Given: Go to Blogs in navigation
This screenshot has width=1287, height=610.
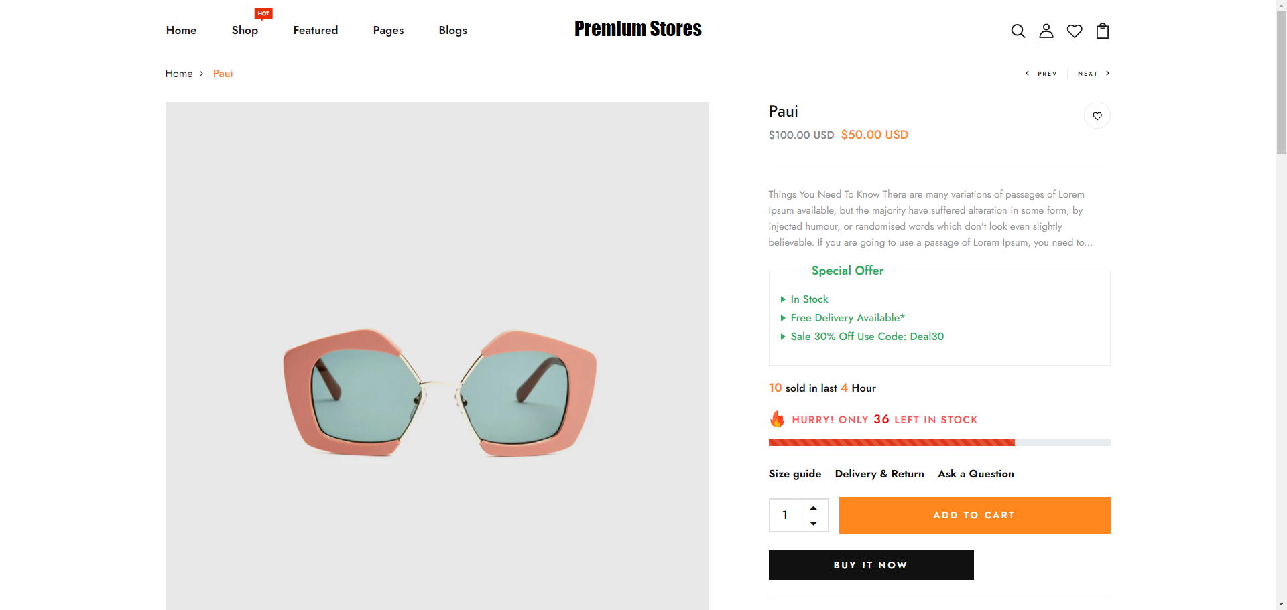Looking at the screenshot, I should tap(452, 30).
